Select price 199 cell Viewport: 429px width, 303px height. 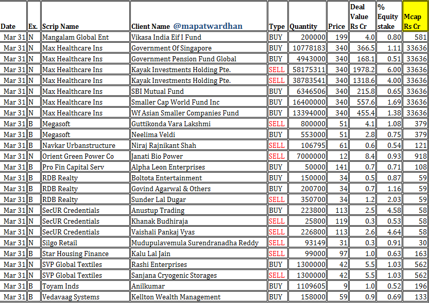pyautogui.click(x=338, y=37)
